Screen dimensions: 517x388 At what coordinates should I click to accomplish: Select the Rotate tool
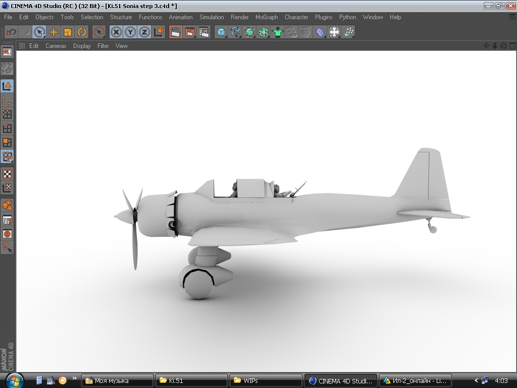pyautogui.click(x=82, y=32)
